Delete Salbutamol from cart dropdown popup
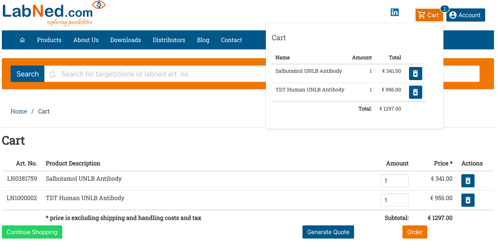This screenshot has height=251, width=498. point(415,74)
